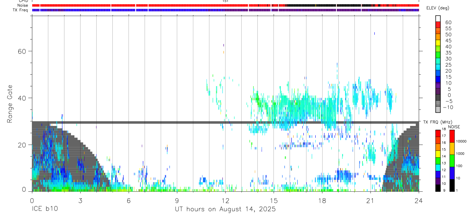This screenshot has width=471, height=217.
Task: Click "UT hours on August 14, 2025" axis title
Action: click(226, 209)
